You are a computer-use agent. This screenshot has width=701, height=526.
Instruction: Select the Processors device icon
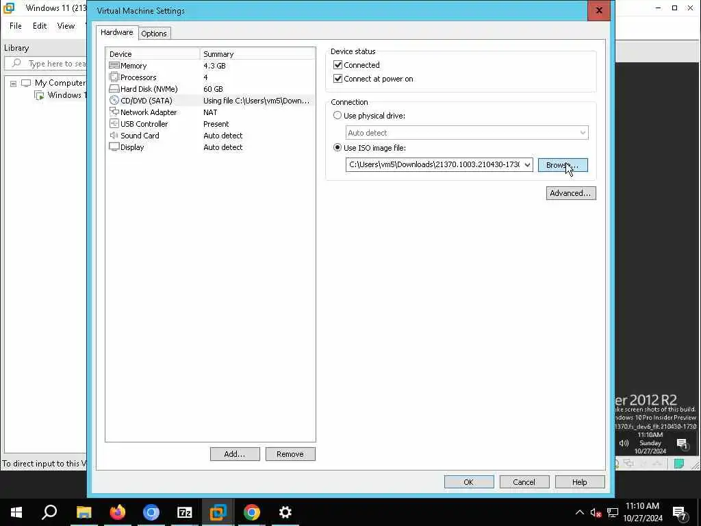(114, 77)
